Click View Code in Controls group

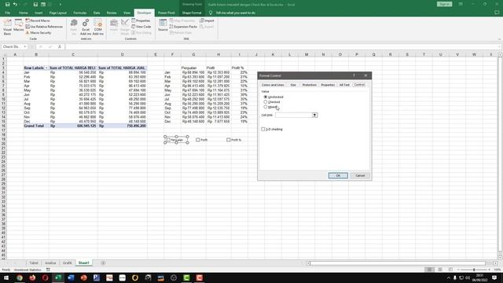click(141, 27)
